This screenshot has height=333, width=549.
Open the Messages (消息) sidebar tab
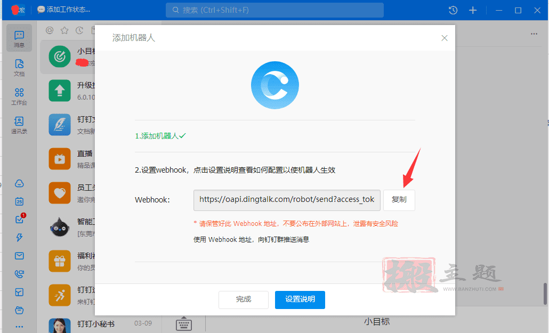tap(19, 38)
